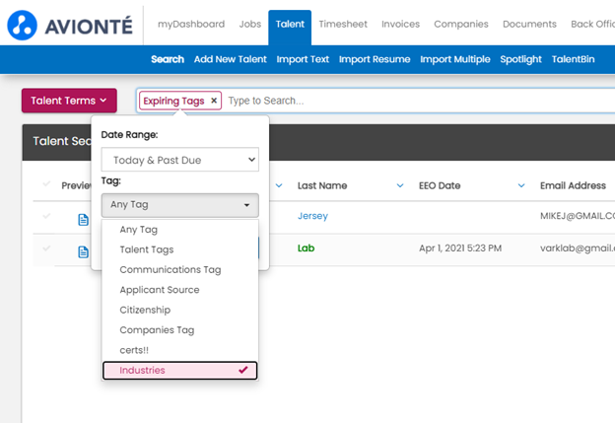
Task: Open document preview icon for Lab row
Action: click(84, 251)
